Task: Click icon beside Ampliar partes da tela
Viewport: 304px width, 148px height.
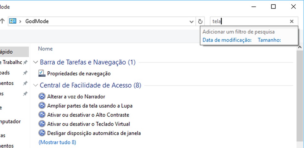Action: (x=42, y=106)
